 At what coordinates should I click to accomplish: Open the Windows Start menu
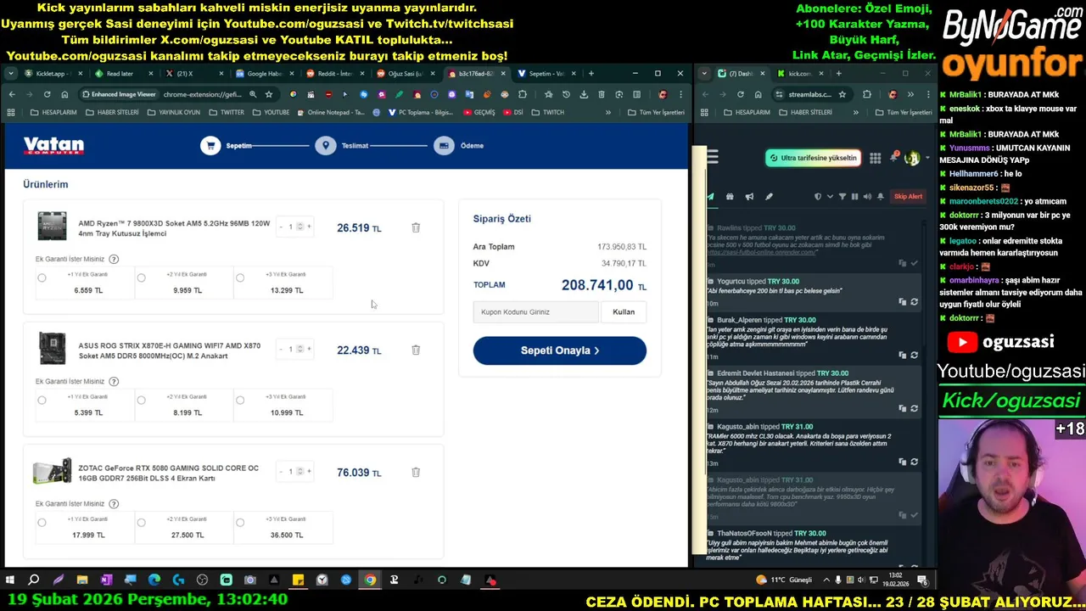[10, 580]
